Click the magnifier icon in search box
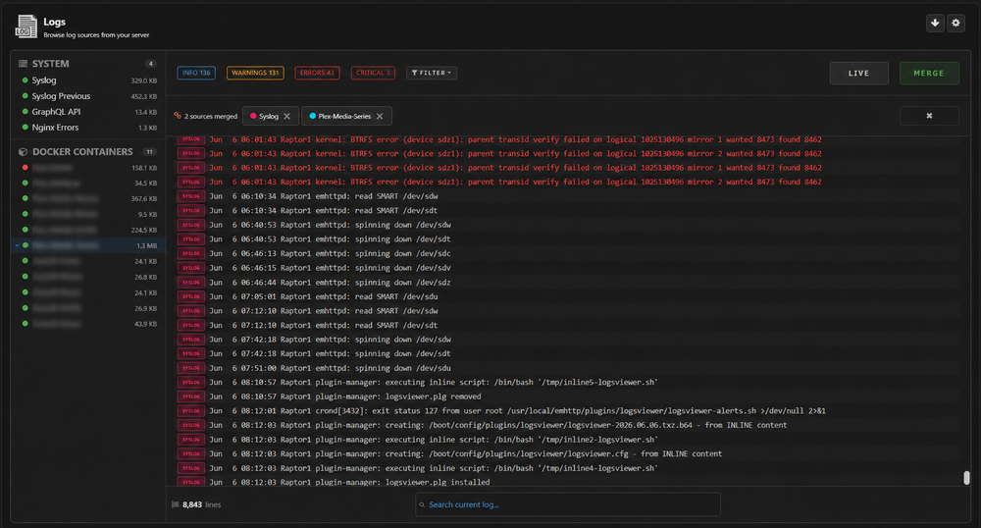The height and width of the screenshot is (528, 981). point(422,504)
